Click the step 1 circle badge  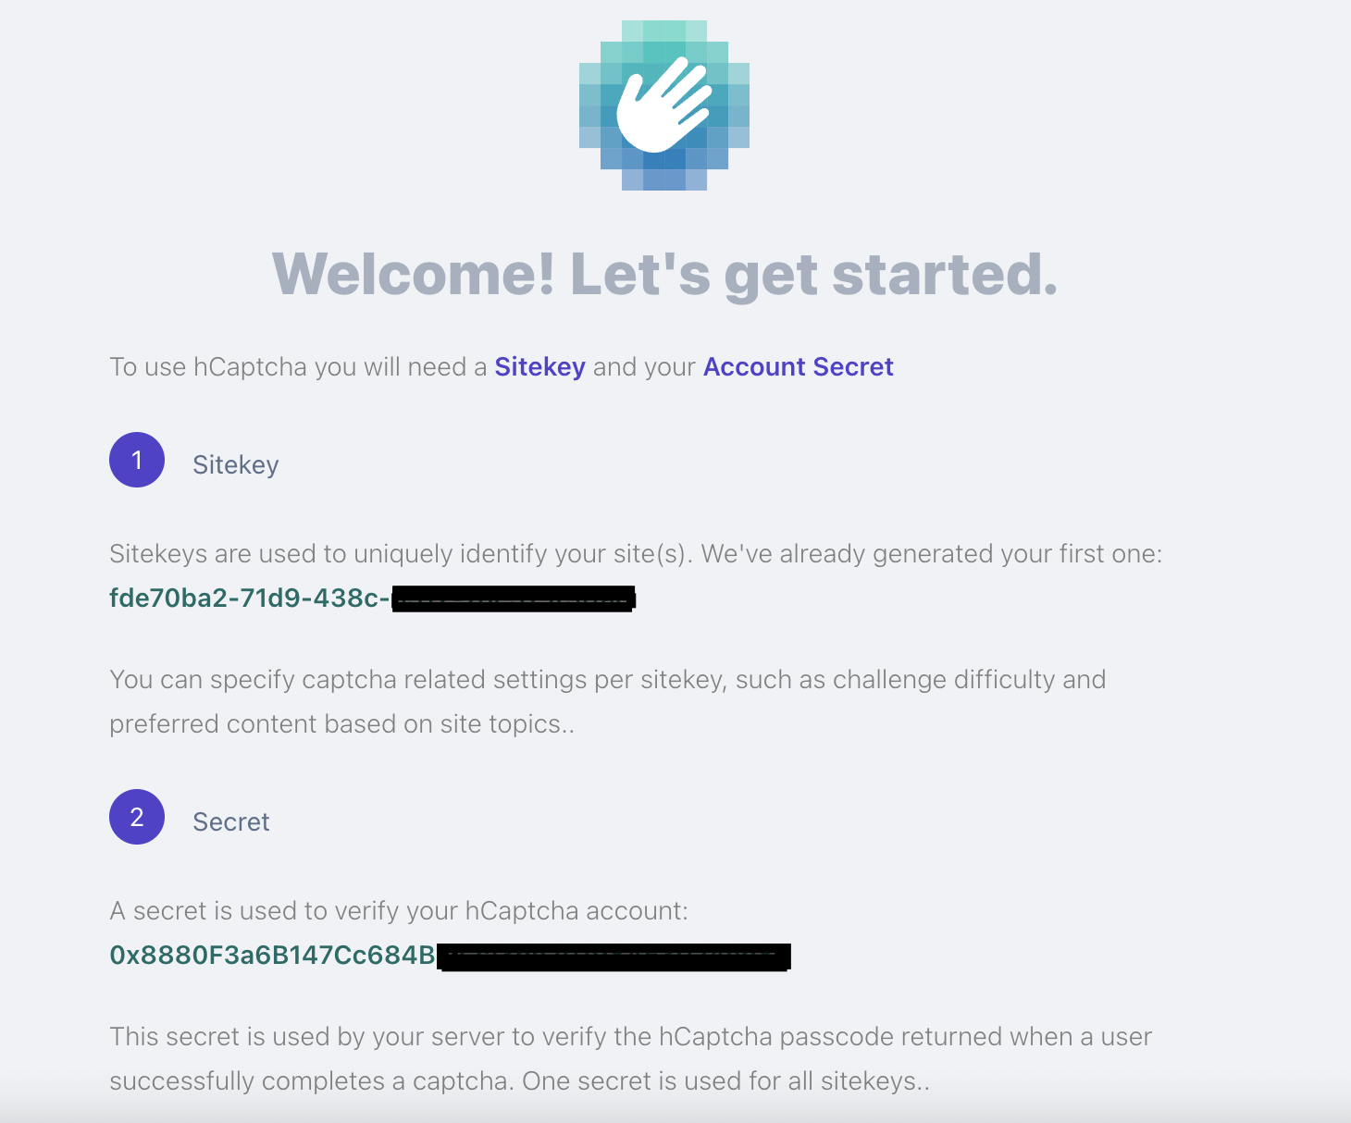tap(137, 460)
